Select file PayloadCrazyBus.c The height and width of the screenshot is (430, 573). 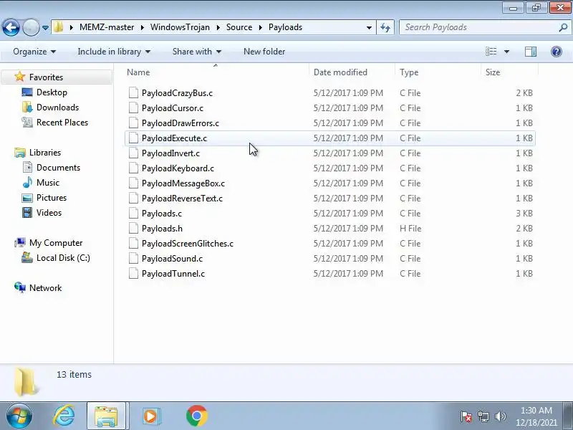(x=330, y=93)
